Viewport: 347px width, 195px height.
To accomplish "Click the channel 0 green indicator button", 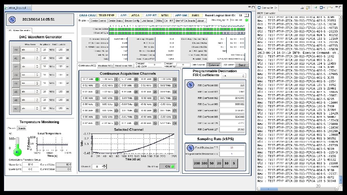I will pos(97,79).
